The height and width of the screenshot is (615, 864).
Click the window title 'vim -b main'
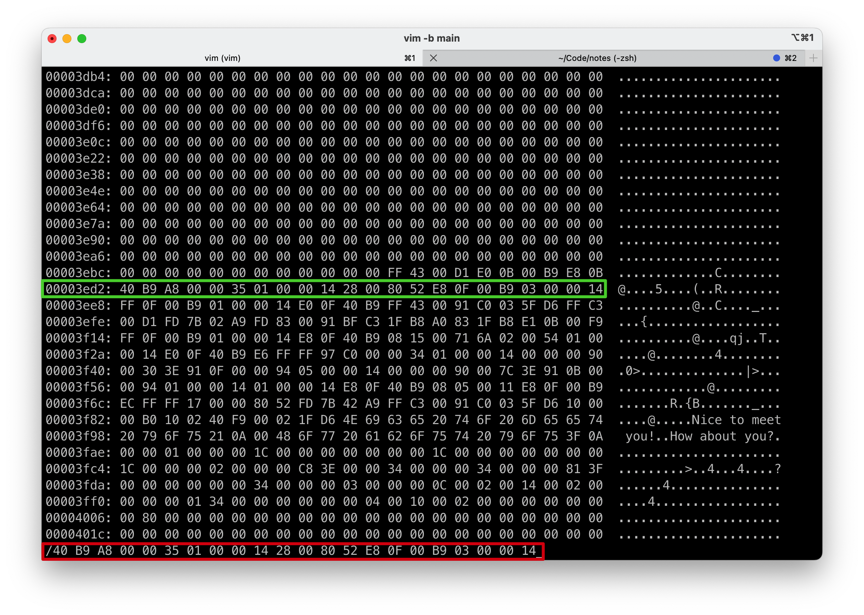coord(431,38)
